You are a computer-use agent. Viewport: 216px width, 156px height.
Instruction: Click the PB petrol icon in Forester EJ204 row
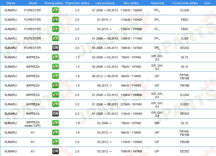tap(55, 10)
